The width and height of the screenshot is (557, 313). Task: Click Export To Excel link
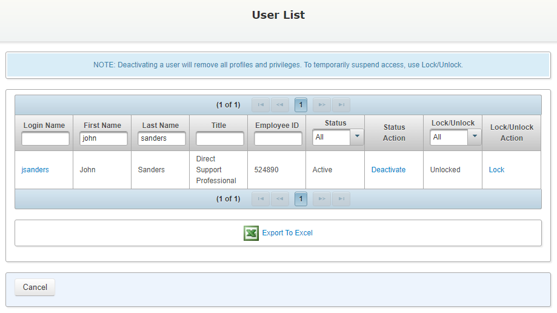pos(287,233)
